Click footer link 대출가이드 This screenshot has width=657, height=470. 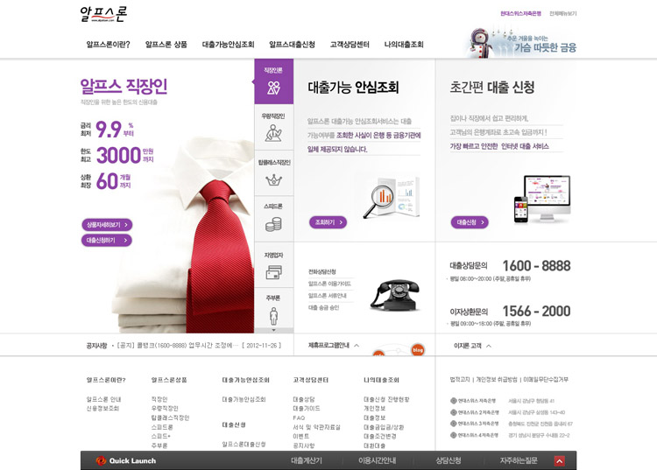307,409
